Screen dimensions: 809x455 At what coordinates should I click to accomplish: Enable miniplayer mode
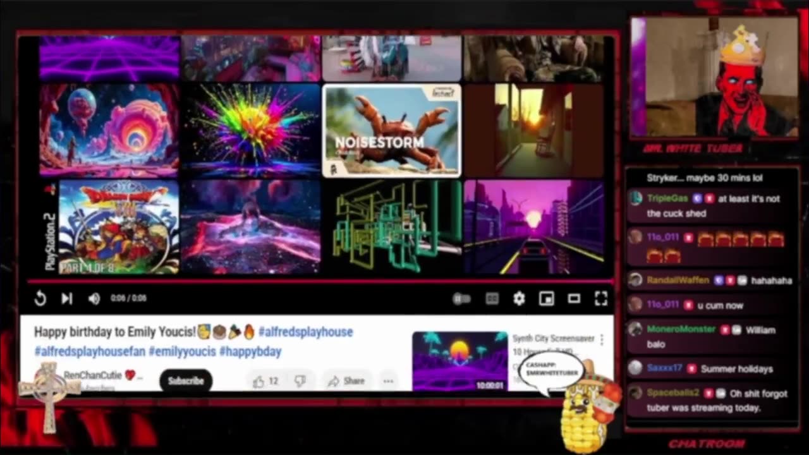(x=546, y=299)
